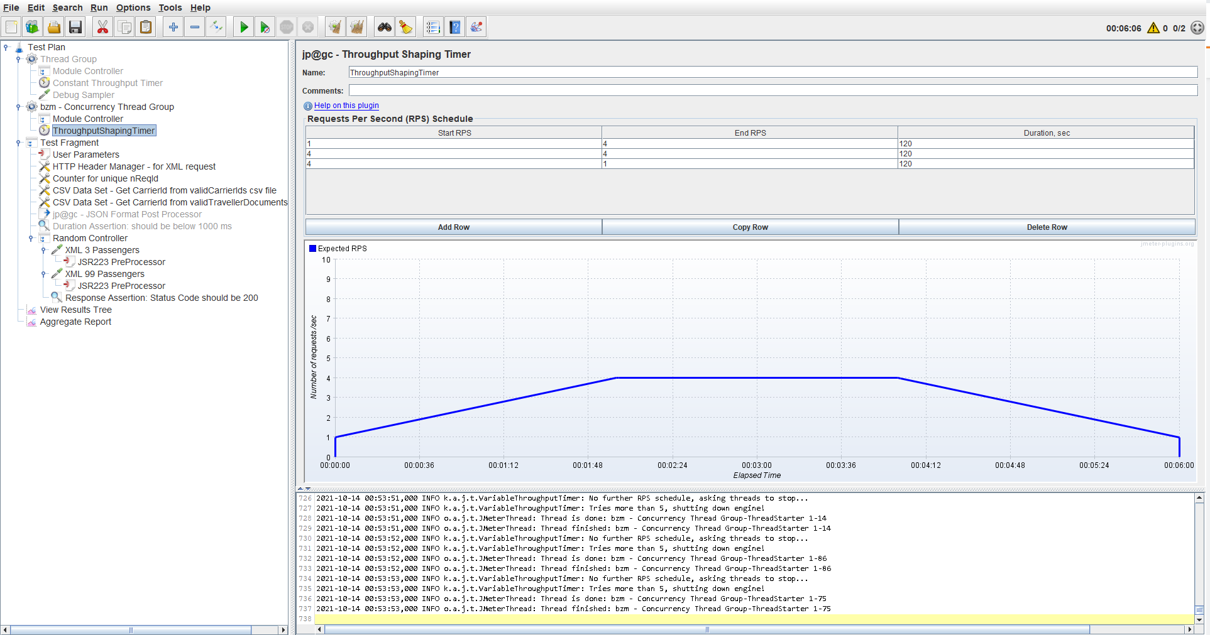Select Duration Assertion tree item
Image resolution: width=1210 pixels, height=635 pixels.
coord(142,226)
